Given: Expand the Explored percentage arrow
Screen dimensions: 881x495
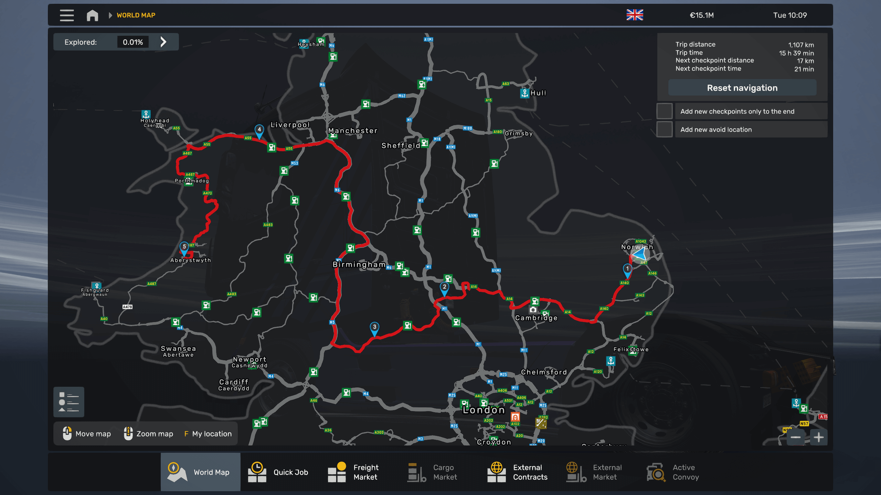Looking at the screenshot, I should point(163,42).
